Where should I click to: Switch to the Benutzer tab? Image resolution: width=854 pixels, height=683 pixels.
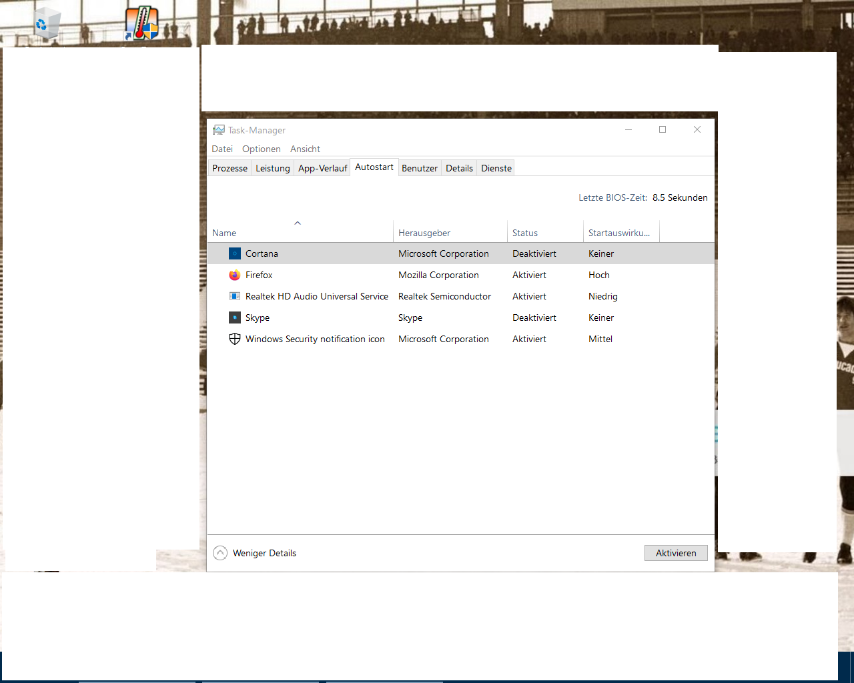[420, 168]
